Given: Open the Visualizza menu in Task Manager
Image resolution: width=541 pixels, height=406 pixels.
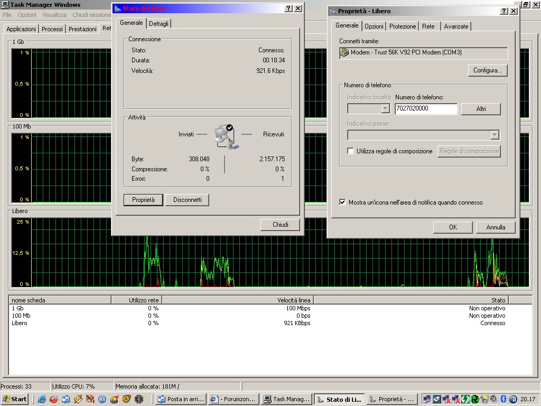Looking at the screenshot, I should (54, 15).
